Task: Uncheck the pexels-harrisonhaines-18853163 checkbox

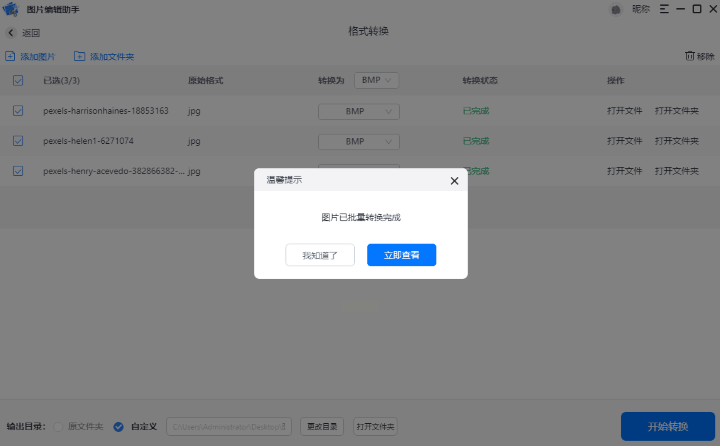Action: click(18, 111)
